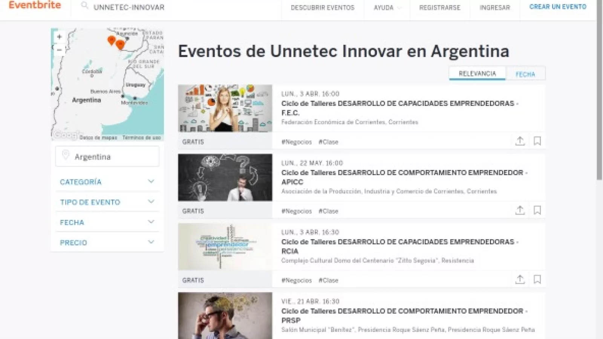Open the Ayuda dropdown menu

point(387,8)
